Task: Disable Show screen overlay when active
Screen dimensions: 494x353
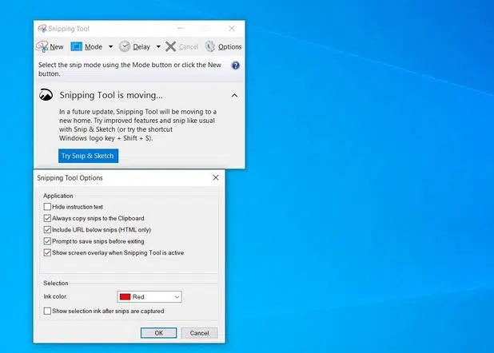Action: (47, 252)
